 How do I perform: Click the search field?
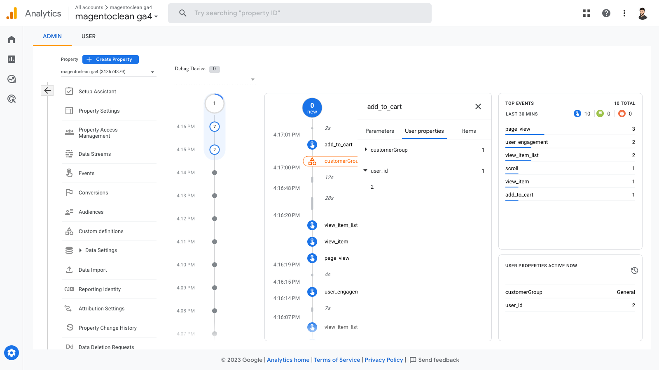point(300,13)
